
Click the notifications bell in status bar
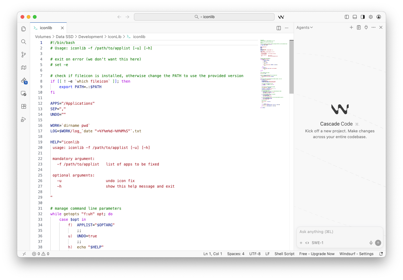(x=381, y=254)
